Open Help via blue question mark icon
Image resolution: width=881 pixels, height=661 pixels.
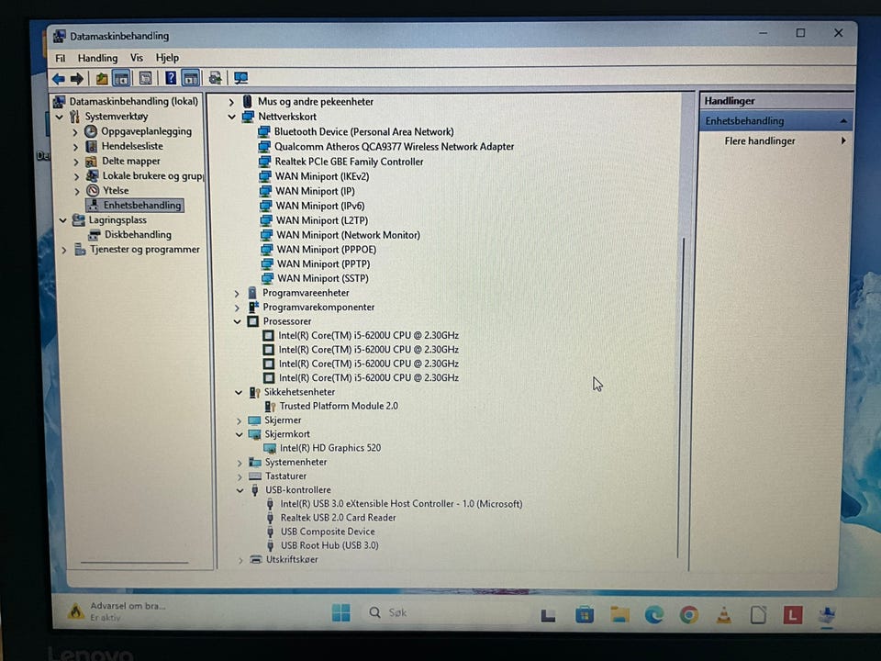171,78
